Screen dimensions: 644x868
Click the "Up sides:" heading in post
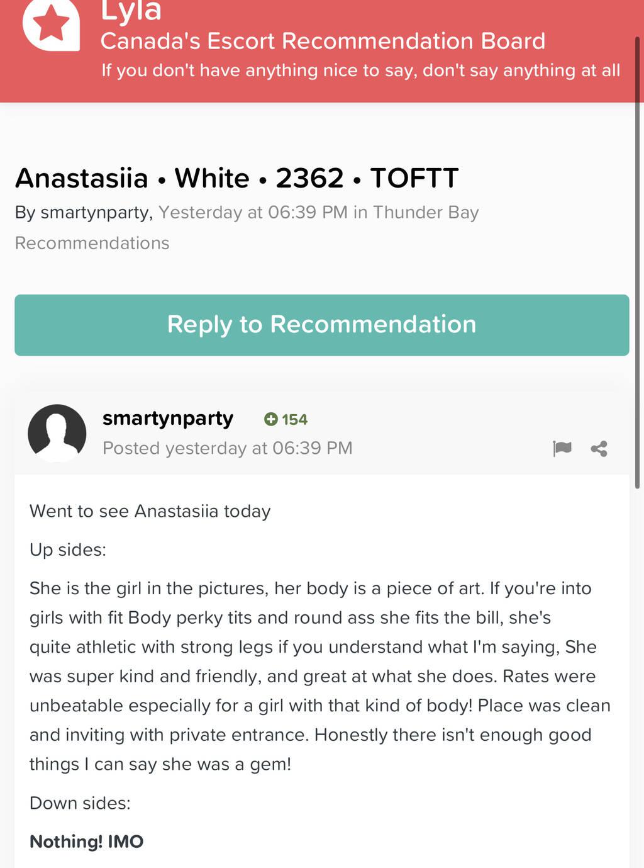pyautogui.click(x=68, y=550)
